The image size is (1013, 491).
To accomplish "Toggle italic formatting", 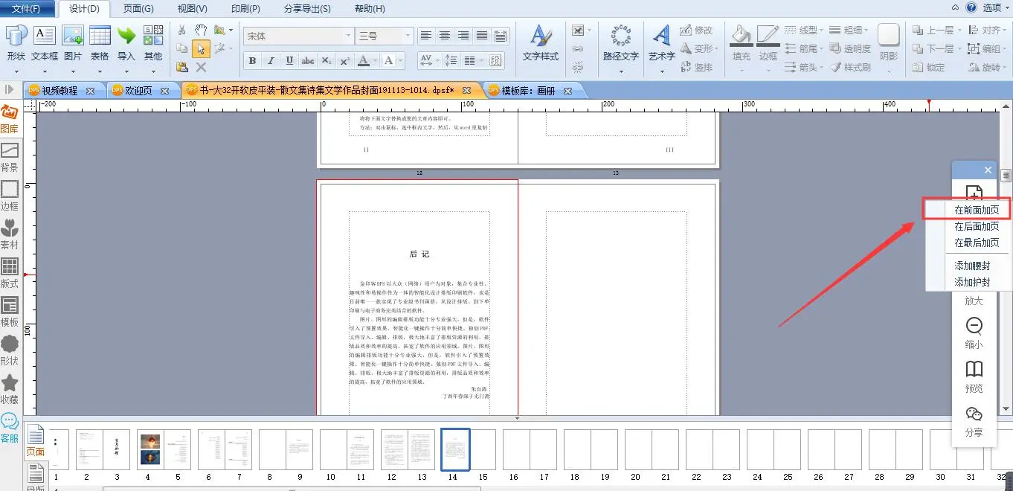I will (x=271, y=61).
